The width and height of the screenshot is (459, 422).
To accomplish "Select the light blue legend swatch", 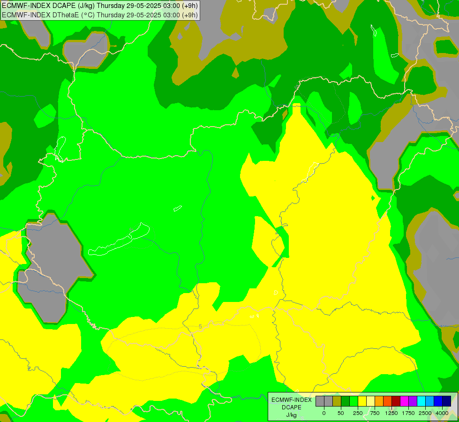I will coord(430,401).
